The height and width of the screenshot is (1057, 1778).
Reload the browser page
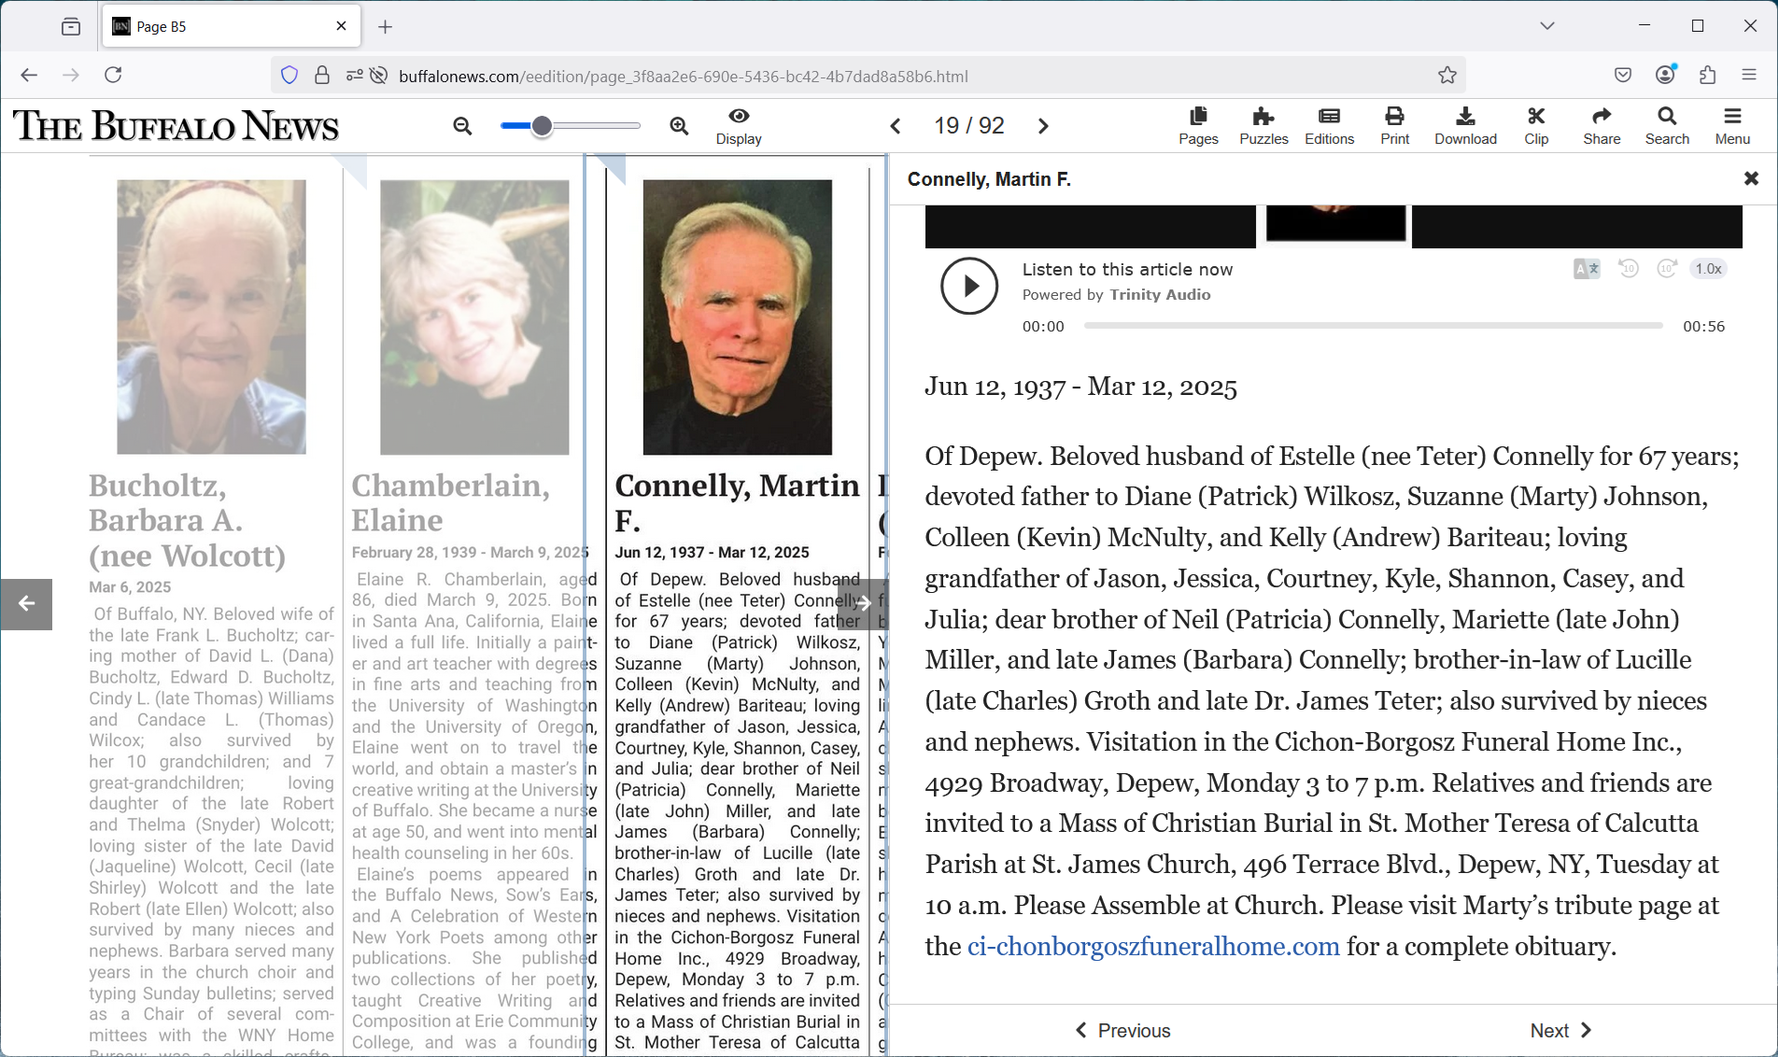coord(113,76)
